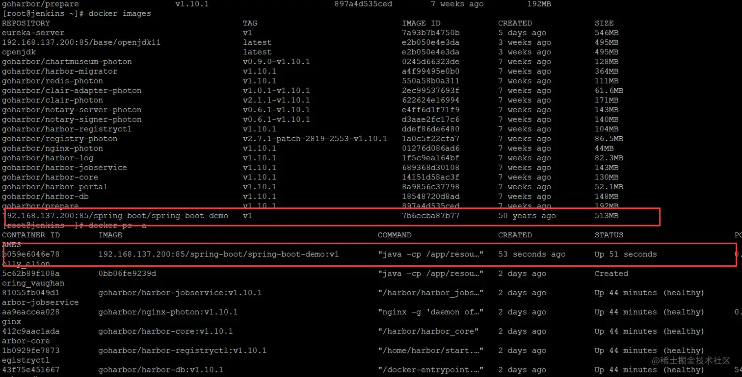The height and width of the screenshot is (377, 742).
Task: Click goharbor/redis-photon repository name
Action: tap(53, 81)
